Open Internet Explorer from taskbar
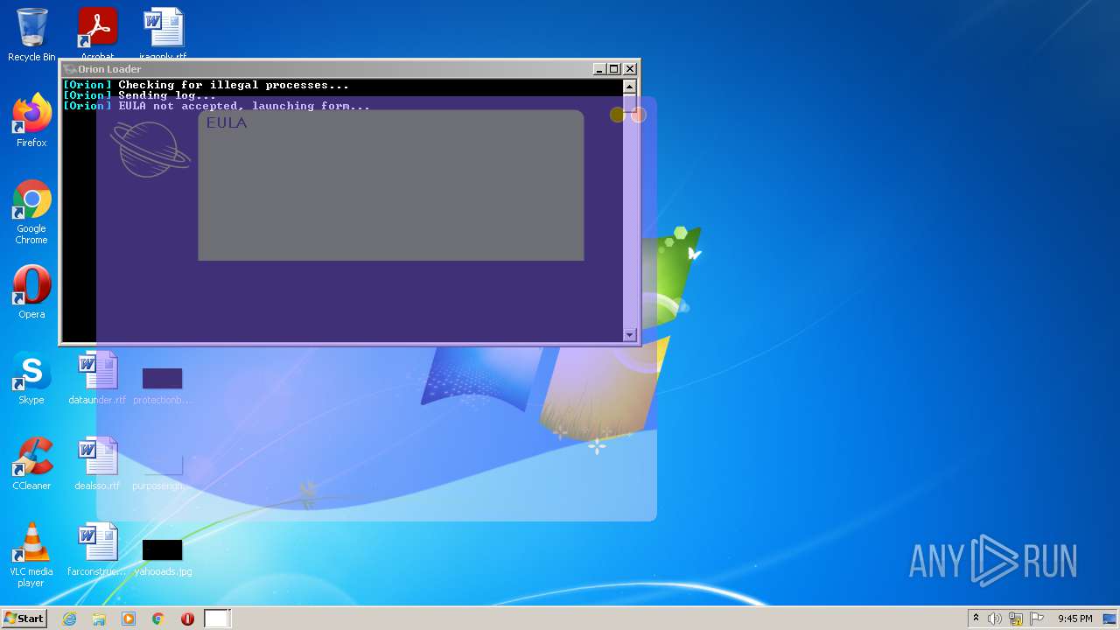Viewport: 1120px width, 630px height. pyautogui.click(x=69, y=619)
